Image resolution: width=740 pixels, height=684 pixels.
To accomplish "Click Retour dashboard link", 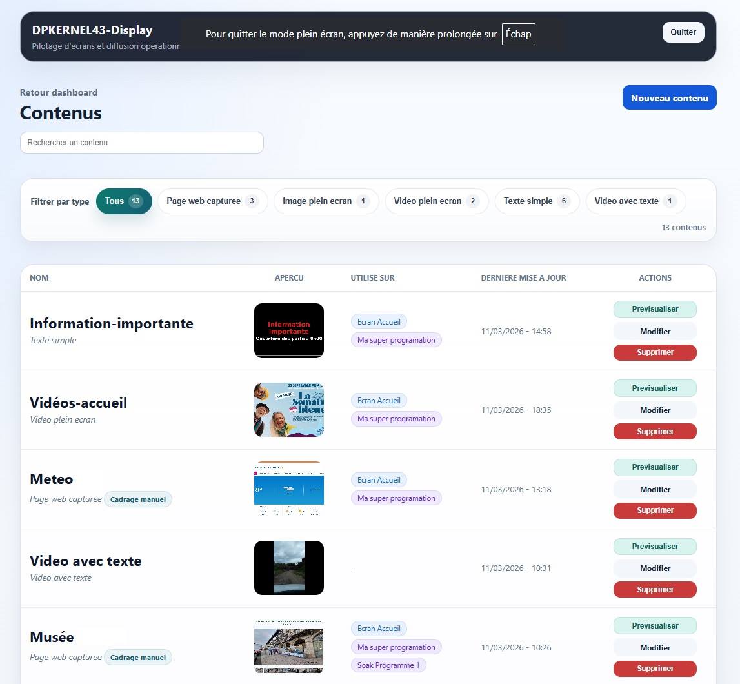I will coord(58,92).
